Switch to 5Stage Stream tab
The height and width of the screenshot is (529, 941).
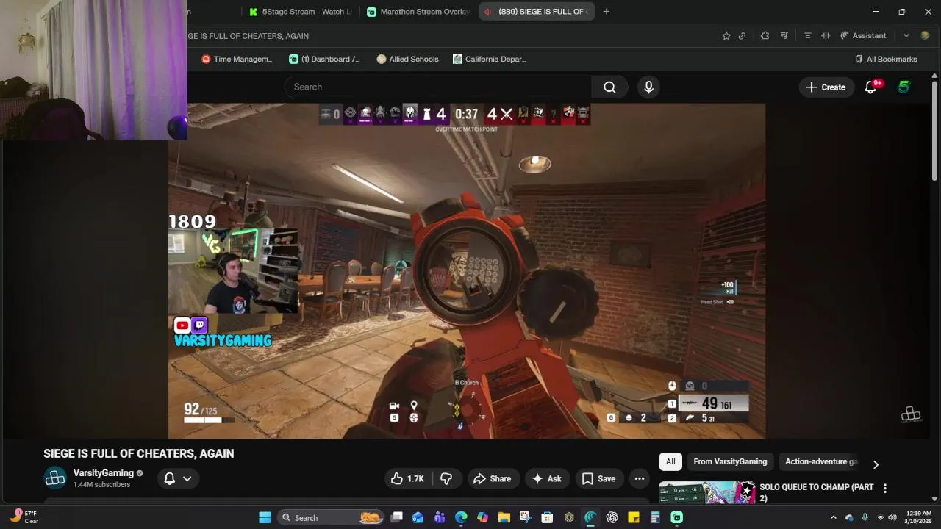(298, 12)
